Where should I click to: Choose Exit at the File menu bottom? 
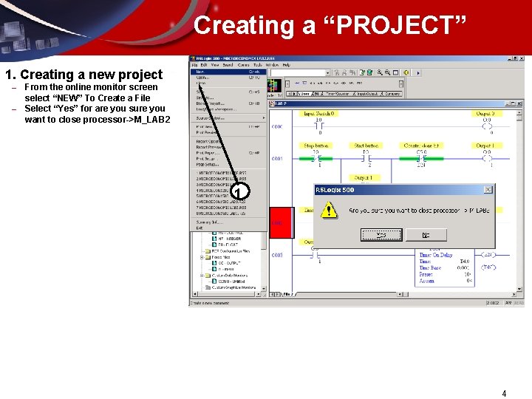click(228, 228)
